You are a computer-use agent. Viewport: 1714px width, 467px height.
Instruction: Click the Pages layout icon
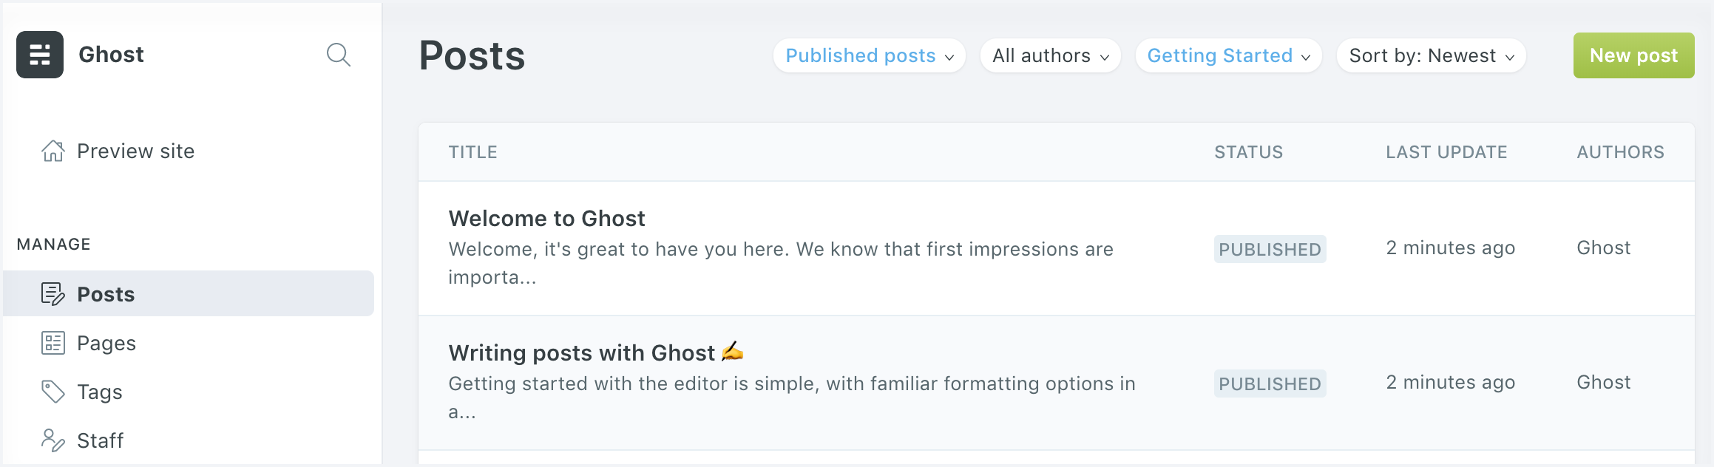[x=53, y=343]
